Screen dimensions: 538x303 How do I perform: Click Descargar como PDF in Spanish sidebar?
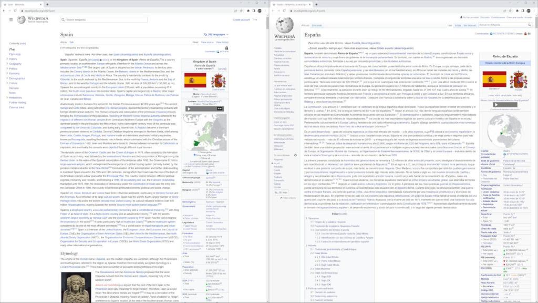point(284,125)
